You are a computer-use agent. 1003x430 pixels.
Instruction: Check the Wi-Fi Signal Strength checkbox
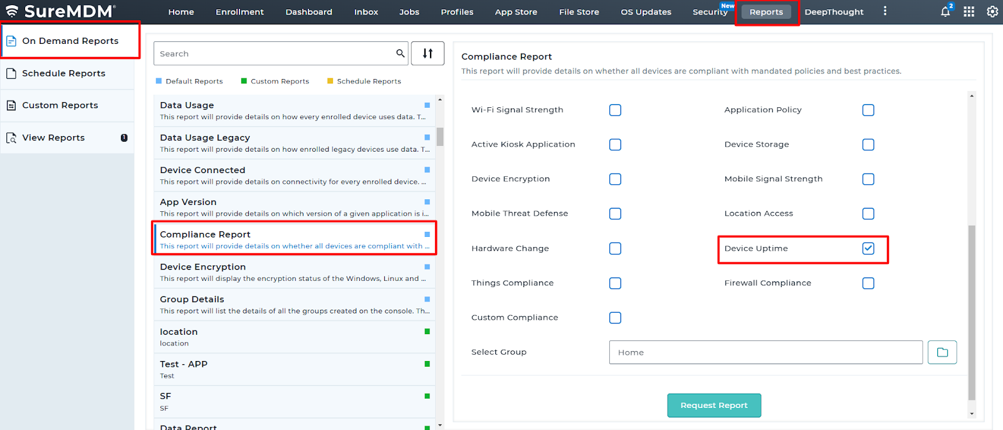click(616, 110)
